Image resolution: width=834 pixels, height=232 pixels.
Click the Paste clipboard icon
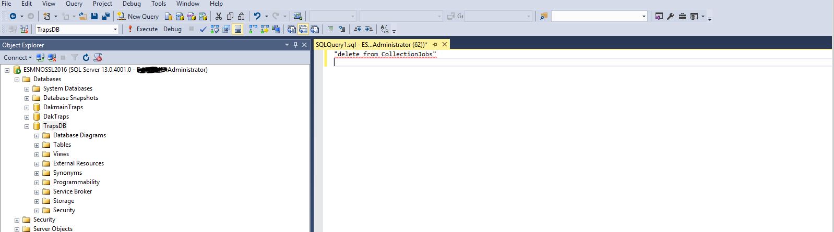click(241, 16)
